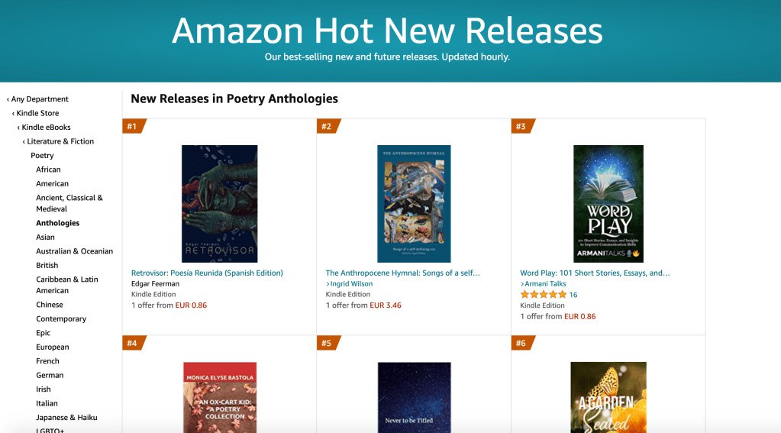This screenshot has width=781, height=433.
Task: Navigate up to Kindle Store
Action: pyautogui.click(x=37, y=113)
